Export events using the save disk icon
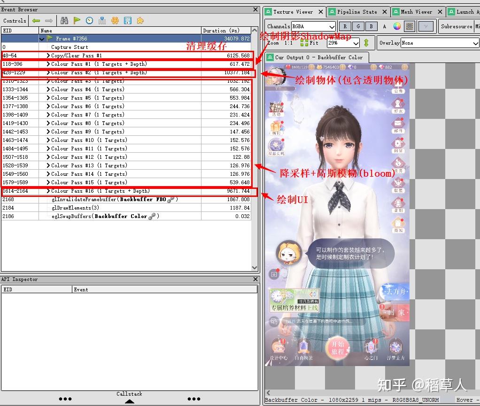 click(x=128, y=21)
